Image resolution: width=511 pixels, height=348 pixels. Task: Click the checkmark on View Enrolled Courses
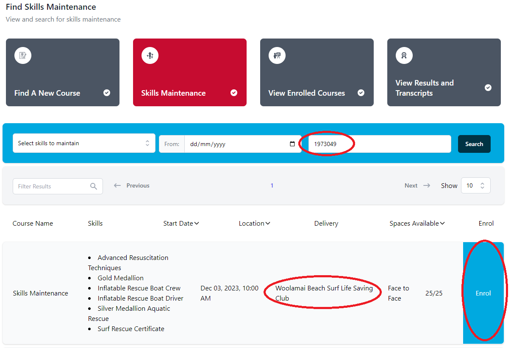(361, 93)
